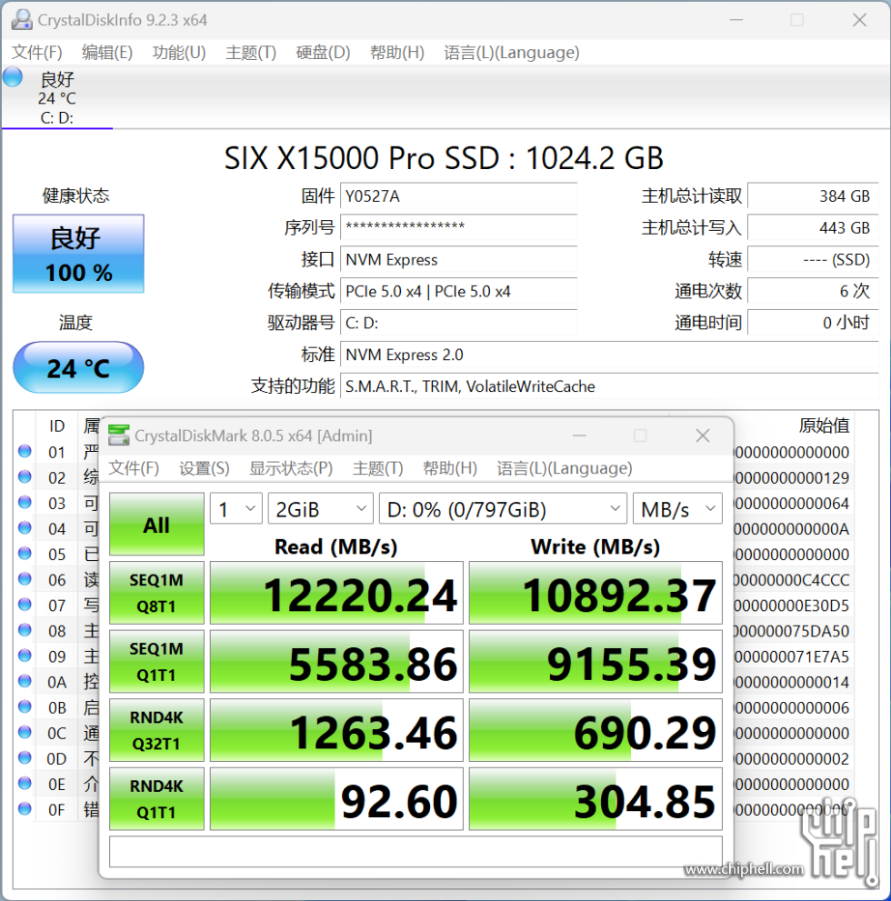Select the blue disk status orb for C: D:
Viewport: 891px width, 901px height.
tap(13, 77)
